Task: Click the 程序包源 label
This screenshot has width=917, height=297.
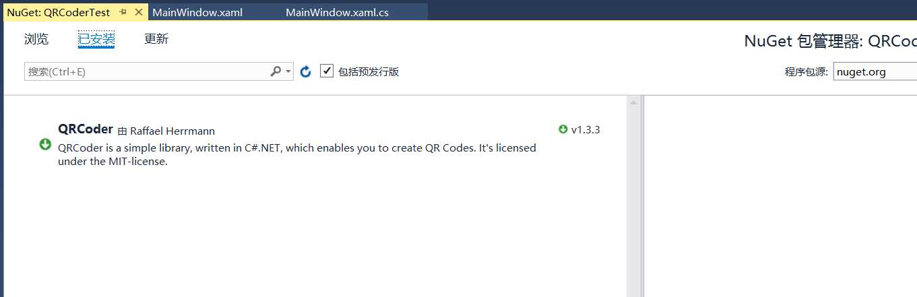Action: pyautogui.click(x=807, y=71)
